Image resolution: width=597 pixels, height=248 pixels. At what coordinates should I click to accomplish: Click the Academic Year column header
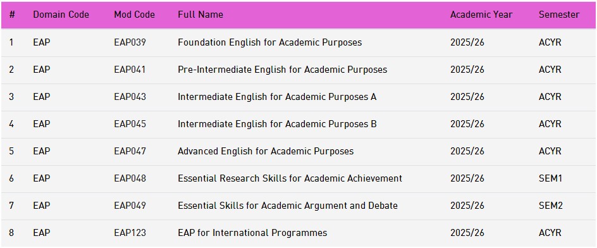(481, 15)
